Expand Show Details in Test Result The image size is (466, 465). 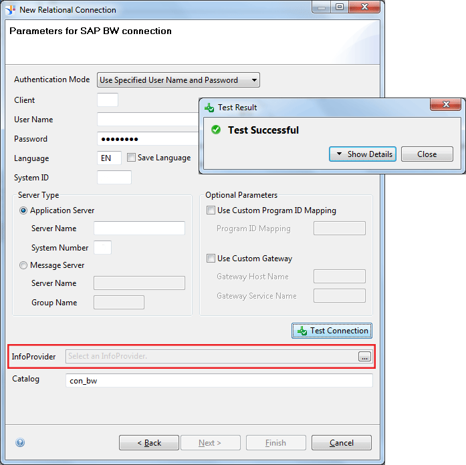[362, 154]
